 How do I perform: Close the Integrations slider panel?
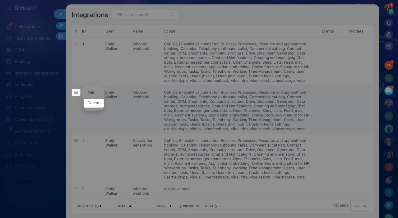61,14
